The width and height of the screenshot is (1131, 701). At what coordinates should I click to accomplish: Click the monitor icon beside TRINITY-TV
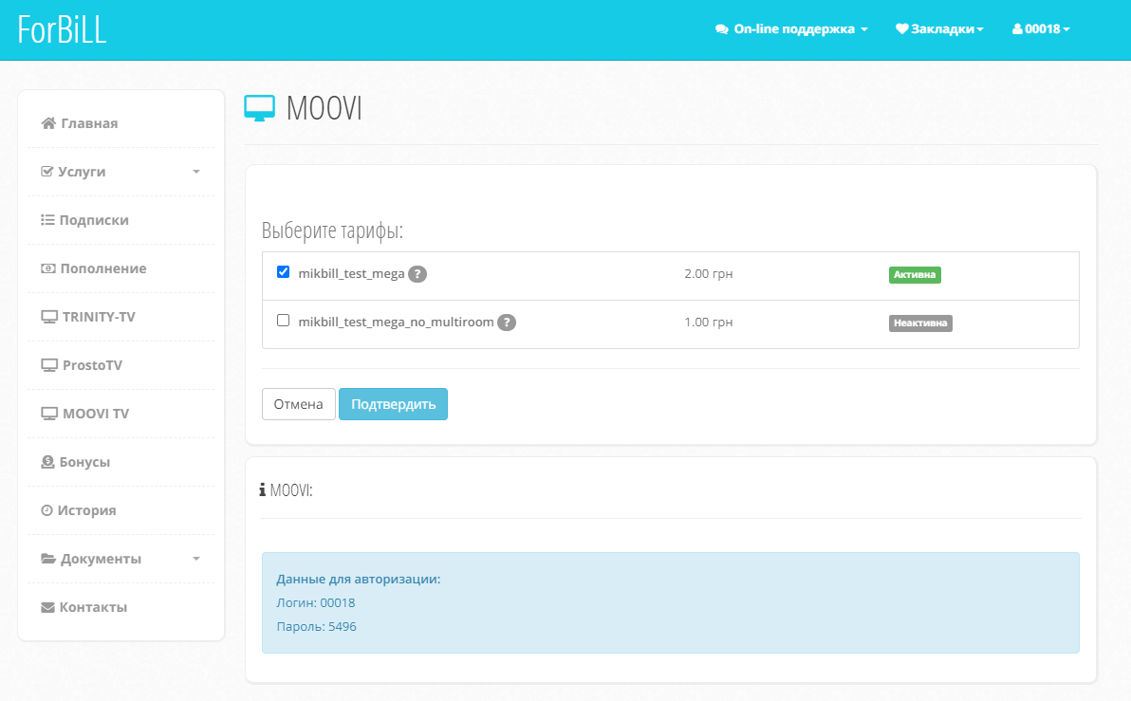click(x=49, y=317)
